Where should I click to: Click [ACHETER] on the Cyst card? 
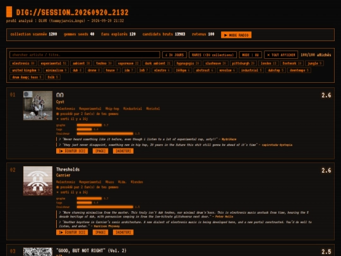tap(123, 151)
